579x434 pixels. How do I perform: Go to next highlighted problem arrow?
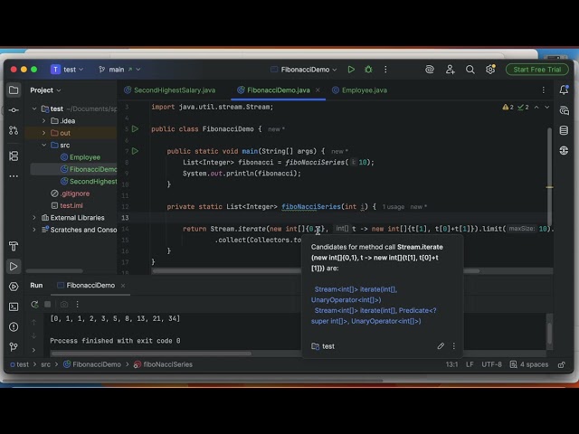point(546,107)
